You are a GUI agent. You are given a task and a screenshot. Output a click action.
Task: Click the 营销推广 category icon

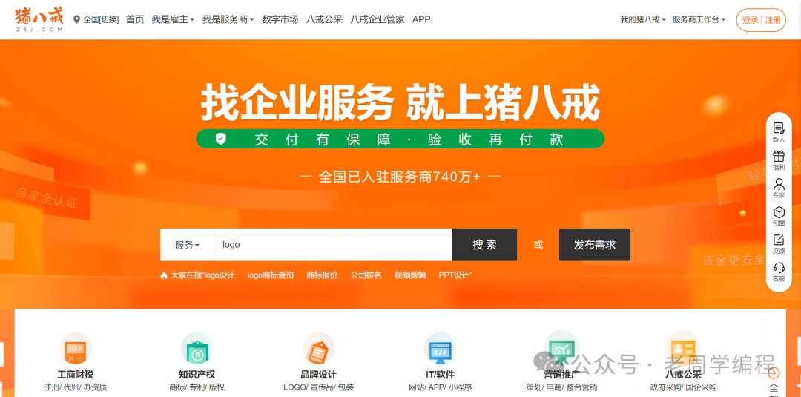click(x=561, y=347)
